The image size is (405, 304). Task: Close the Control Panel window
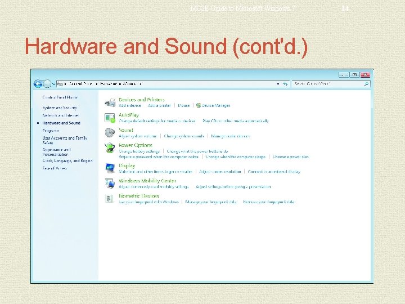(x=365, y=75)
